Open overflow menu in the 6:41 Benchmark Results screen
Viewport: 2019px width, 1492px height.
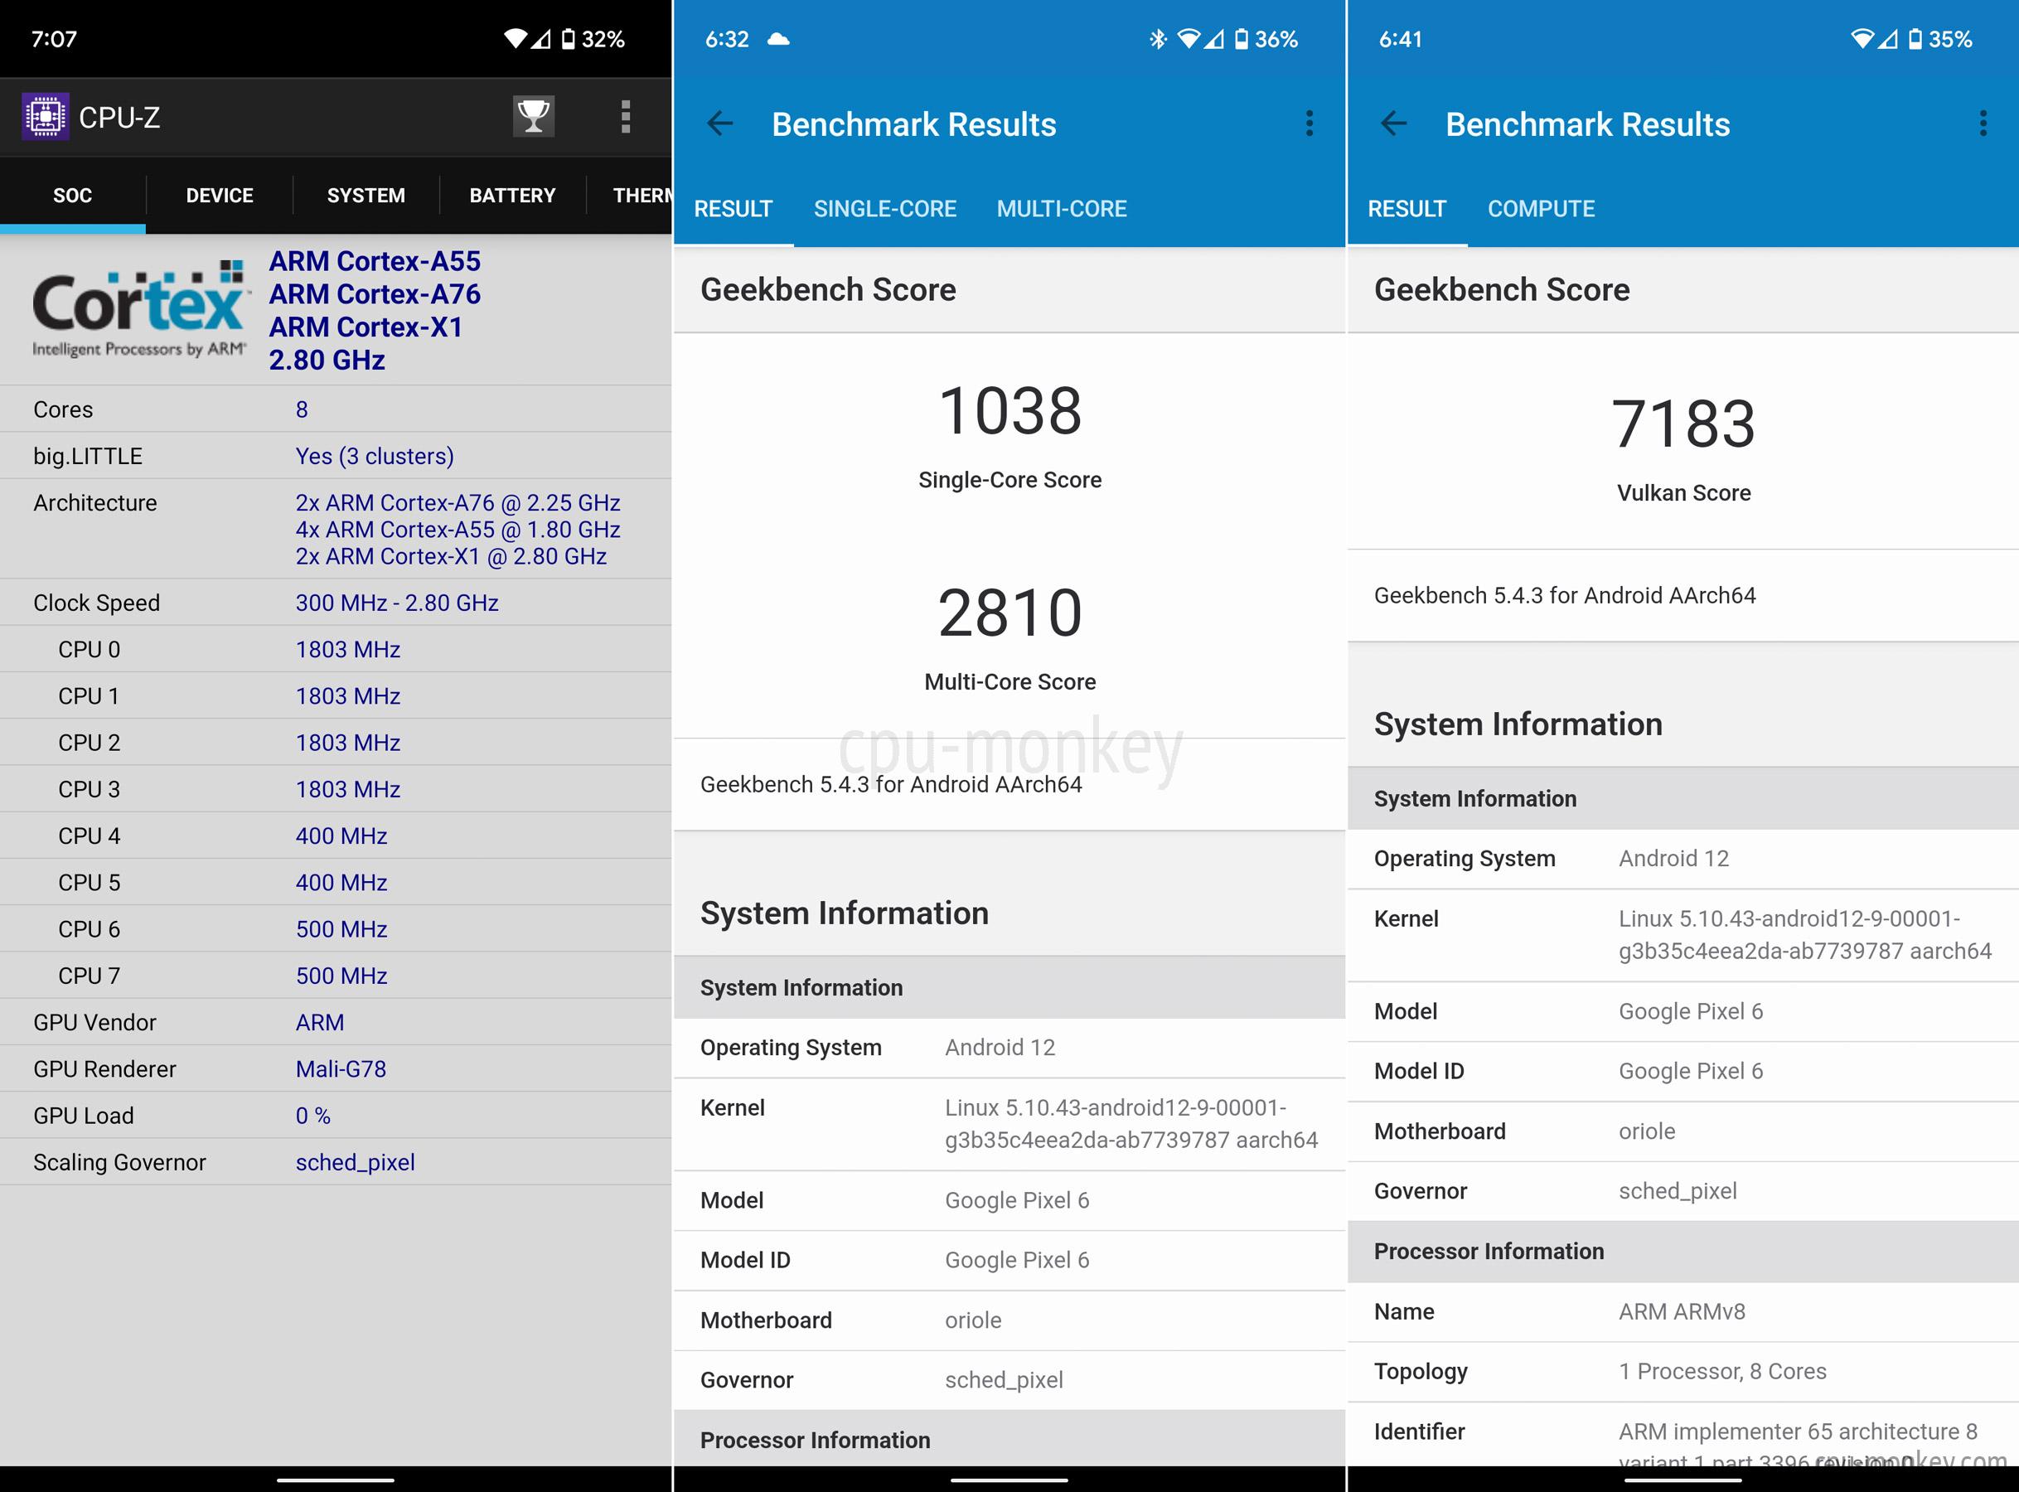coord(1982,124)
